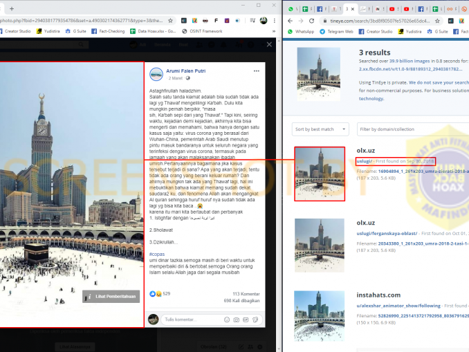Switch to first YouTube tab in right browser

coord(392,9)
